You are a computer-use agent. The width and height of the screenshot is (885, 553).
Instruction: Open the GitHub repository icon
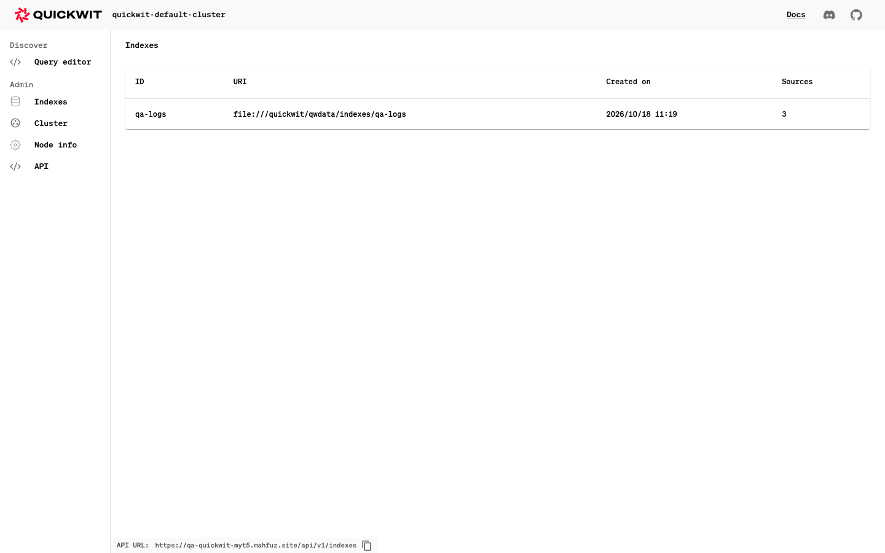click(x=856, y=15)
